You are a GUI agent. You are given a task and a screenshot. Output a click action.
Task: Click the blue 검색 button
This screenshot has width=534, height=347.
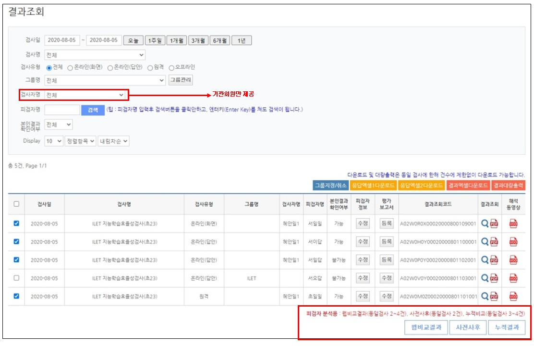coord(92,110)
